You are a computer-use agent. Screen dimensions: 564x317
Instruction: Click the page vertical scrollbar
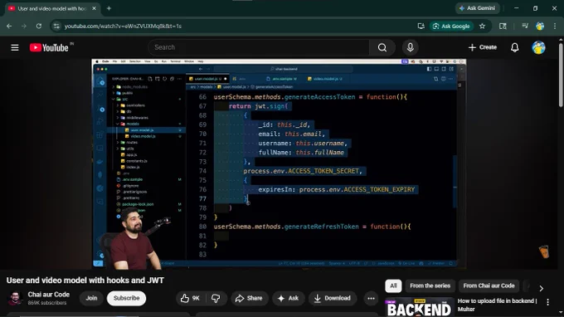[561, 75]
